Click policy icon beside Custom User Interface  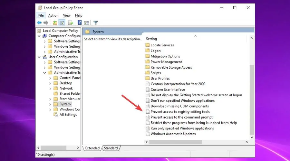[147, 90]
